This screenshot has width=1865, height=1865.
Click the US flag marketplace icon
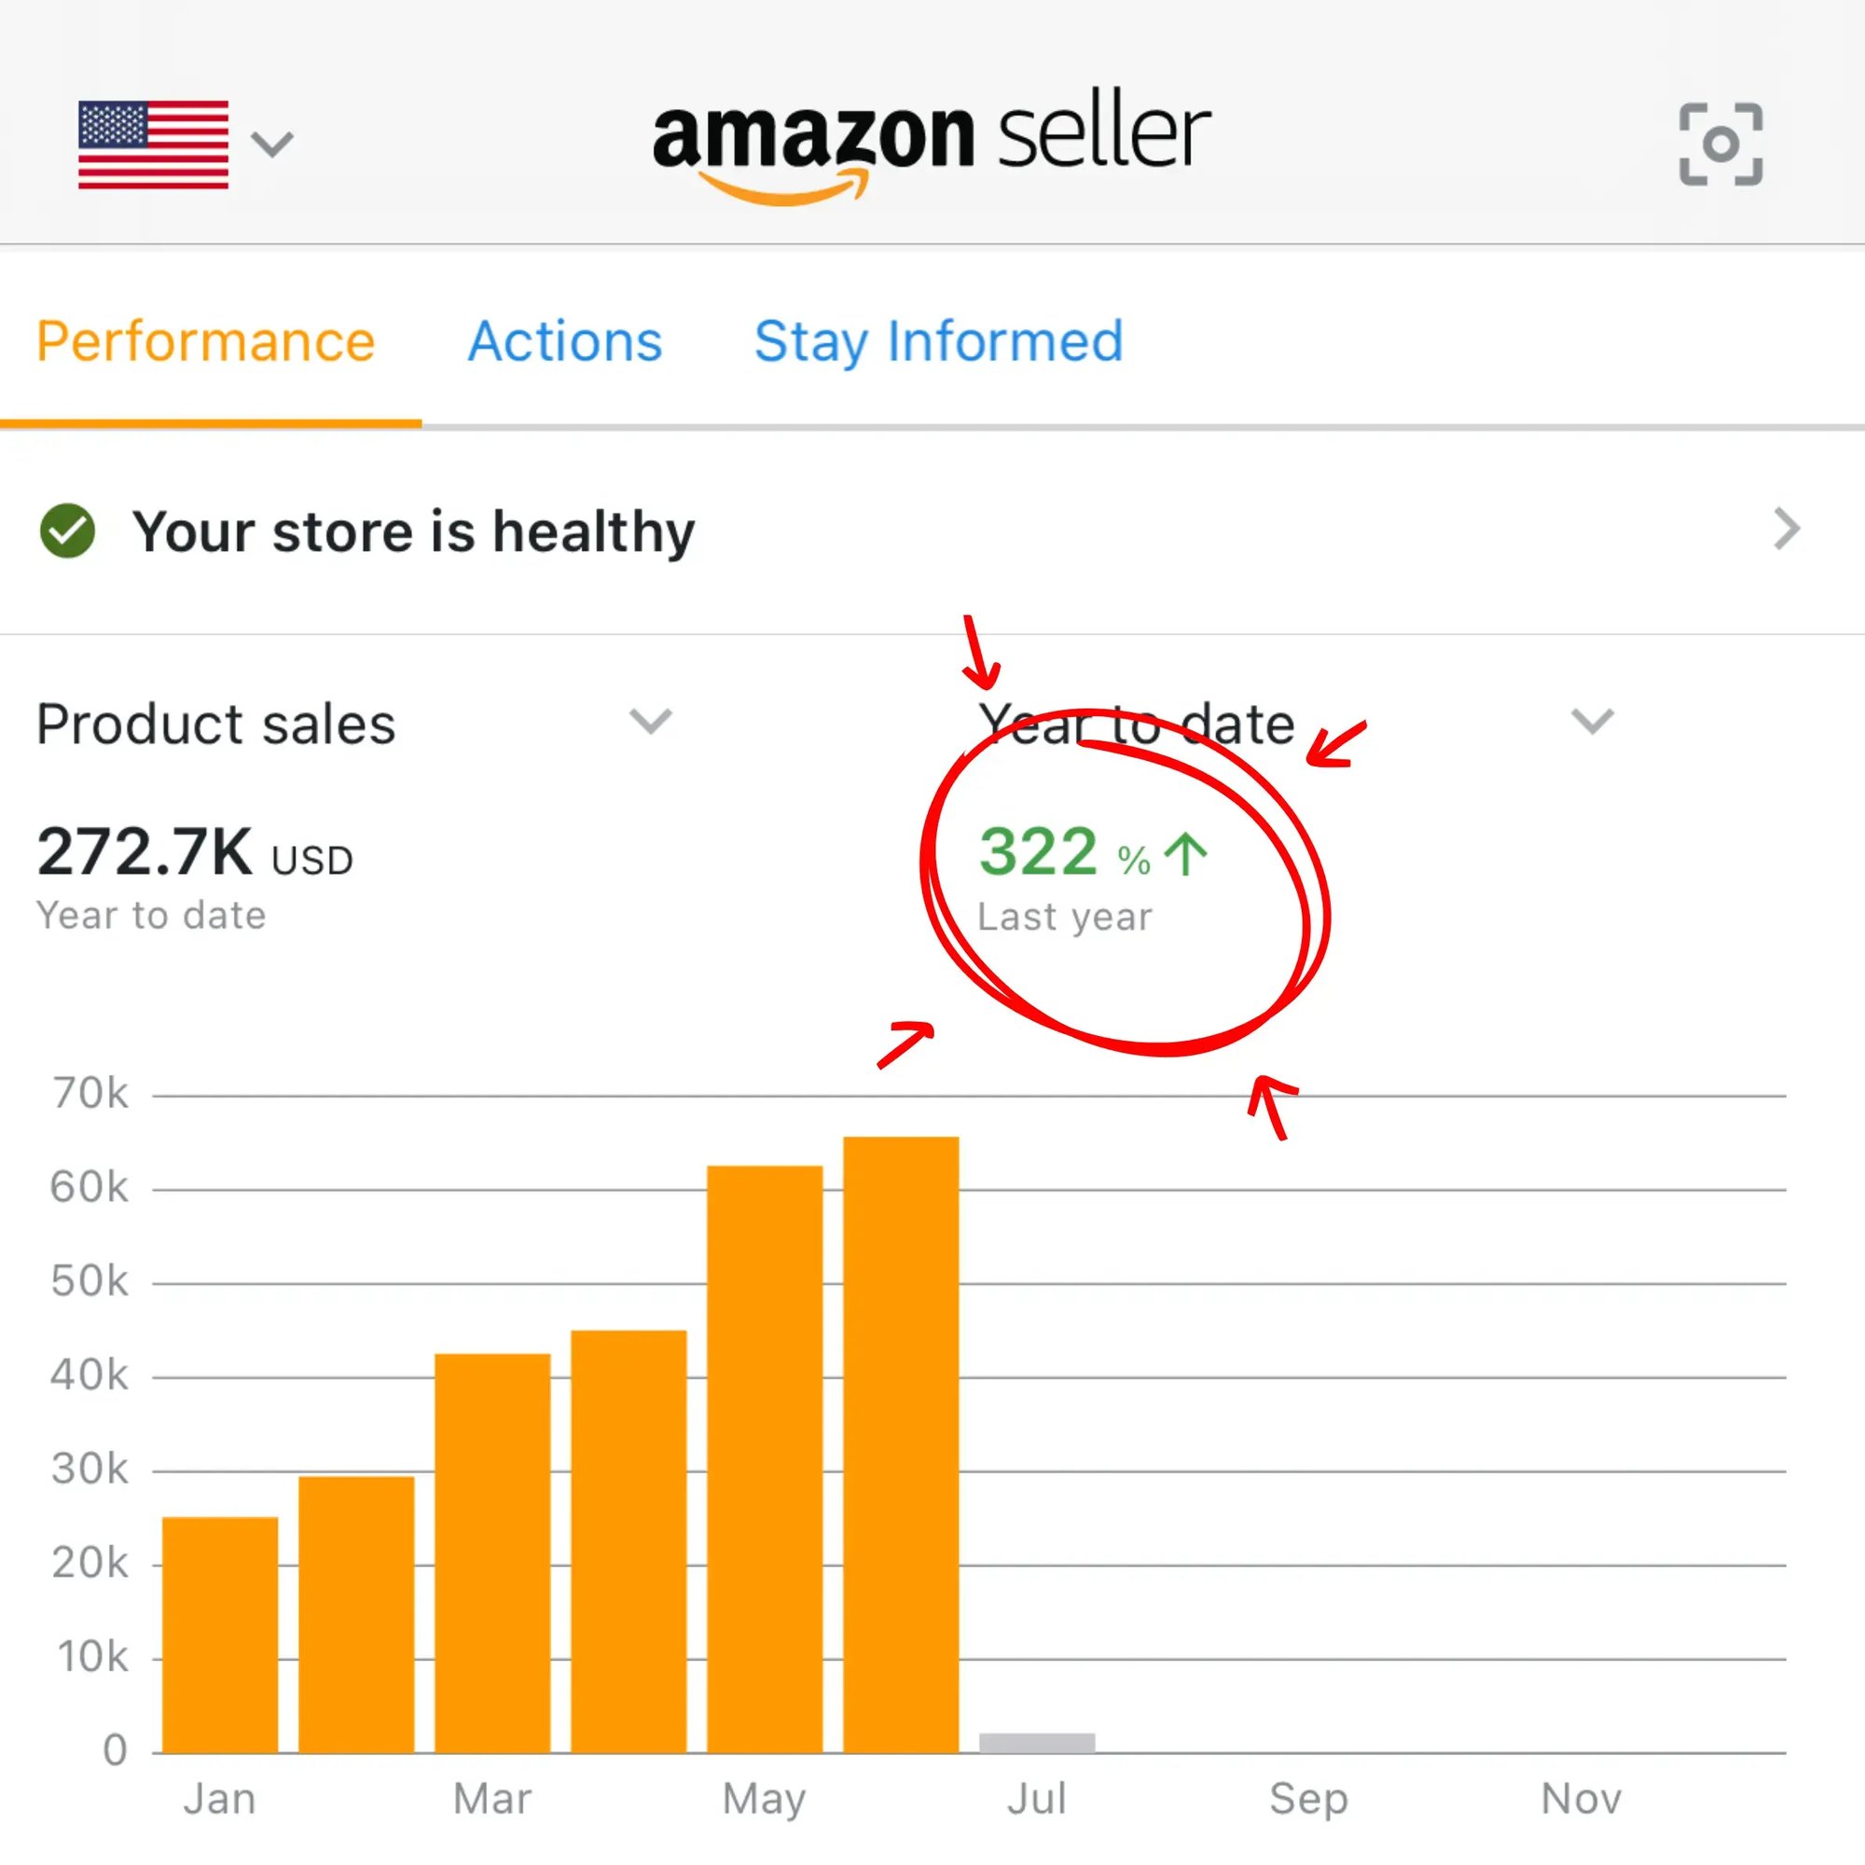coord(154,144)
